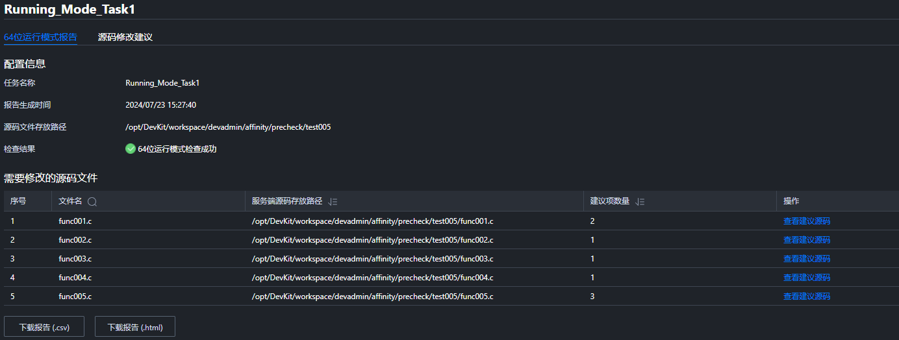Sort by 服务端源码存放路径 using sort icon
The height and width of the screenshot is (340, 899).
(333, 202)
